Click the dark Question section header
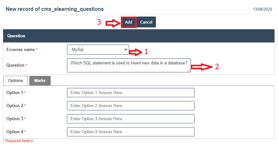The height and width of the screenshot is (146, 278). click(139, 36)
